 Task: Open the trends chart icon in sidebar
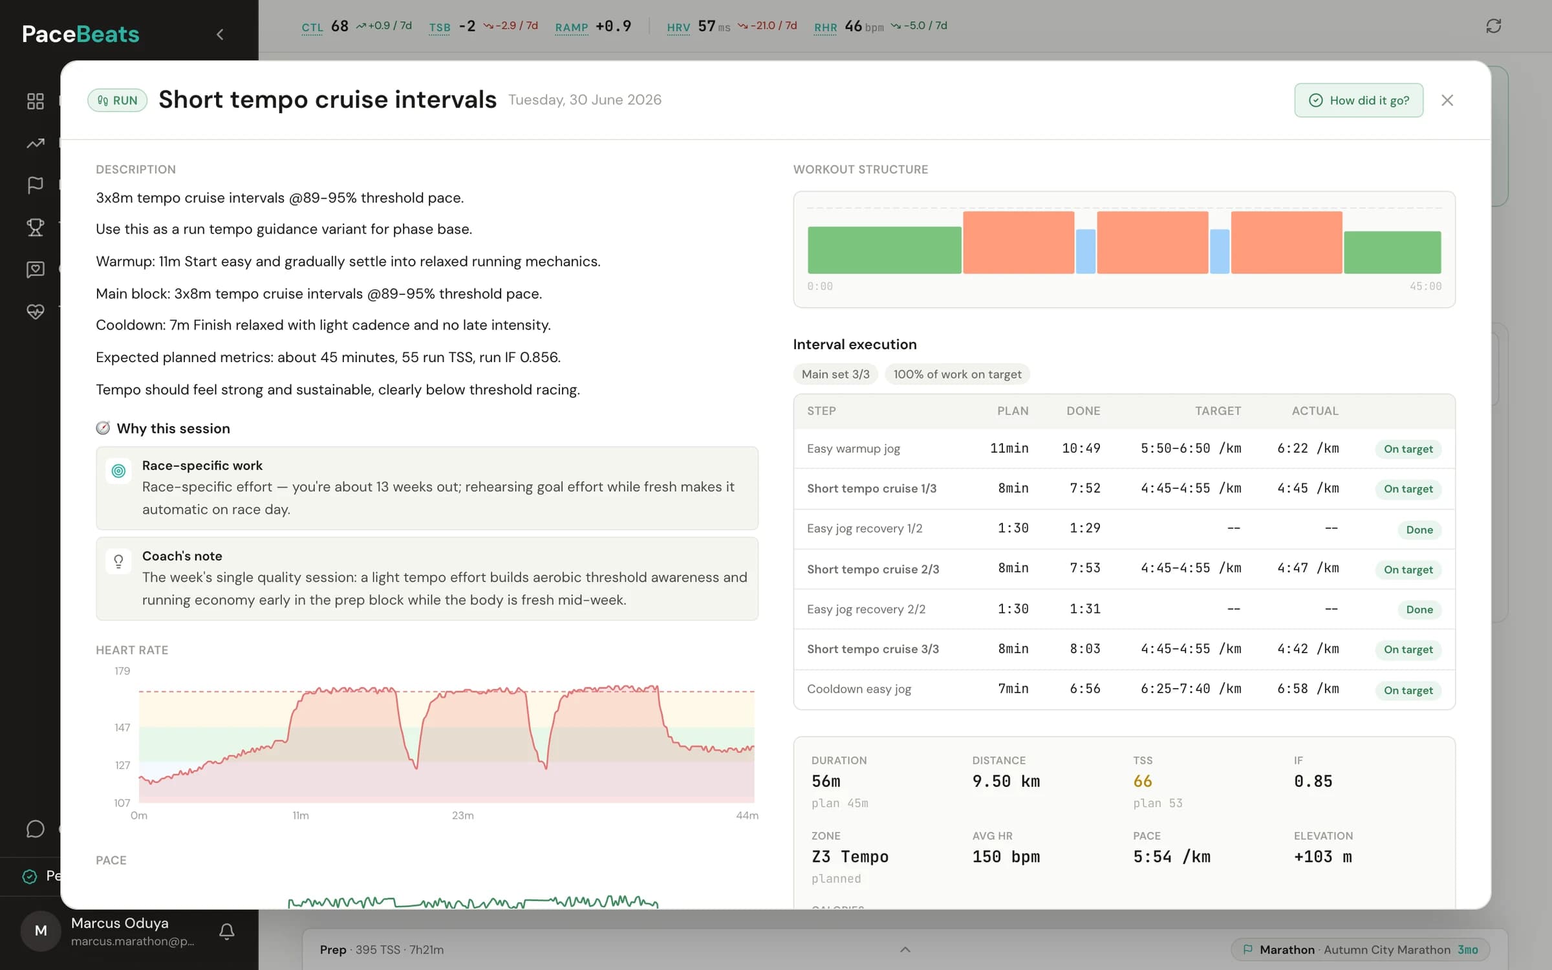(36, 143)
